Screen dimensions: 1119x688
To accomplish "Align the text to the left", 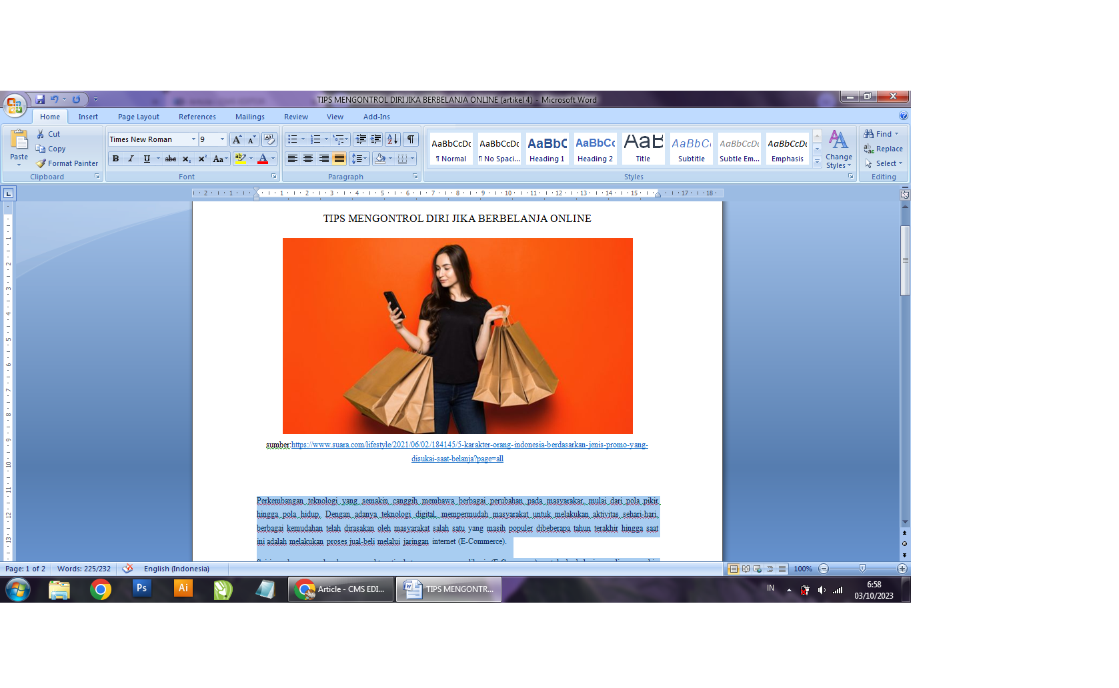I will pos(292,159).
